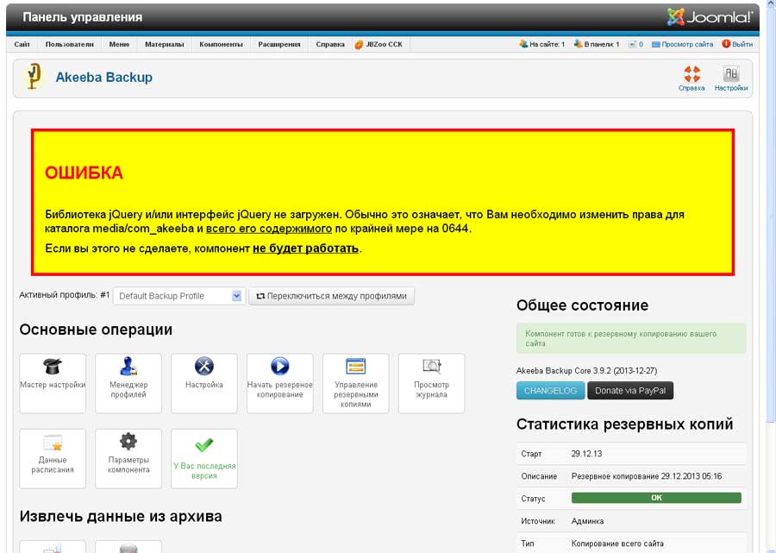Click the Общее состояние heading
This screenshot has height=553, width=776.
[x=582, y=305]
